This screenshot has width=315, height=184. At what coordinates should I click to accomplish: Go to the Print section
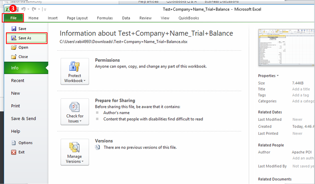15,106
